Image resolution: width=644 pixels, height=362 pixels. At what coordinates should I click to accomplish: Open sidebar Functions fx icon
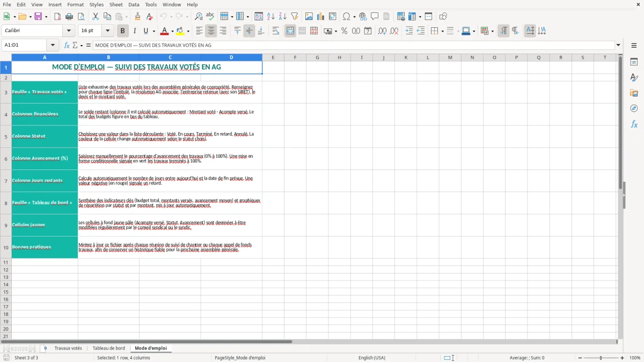pyautogui.click(x=634, y=124)
